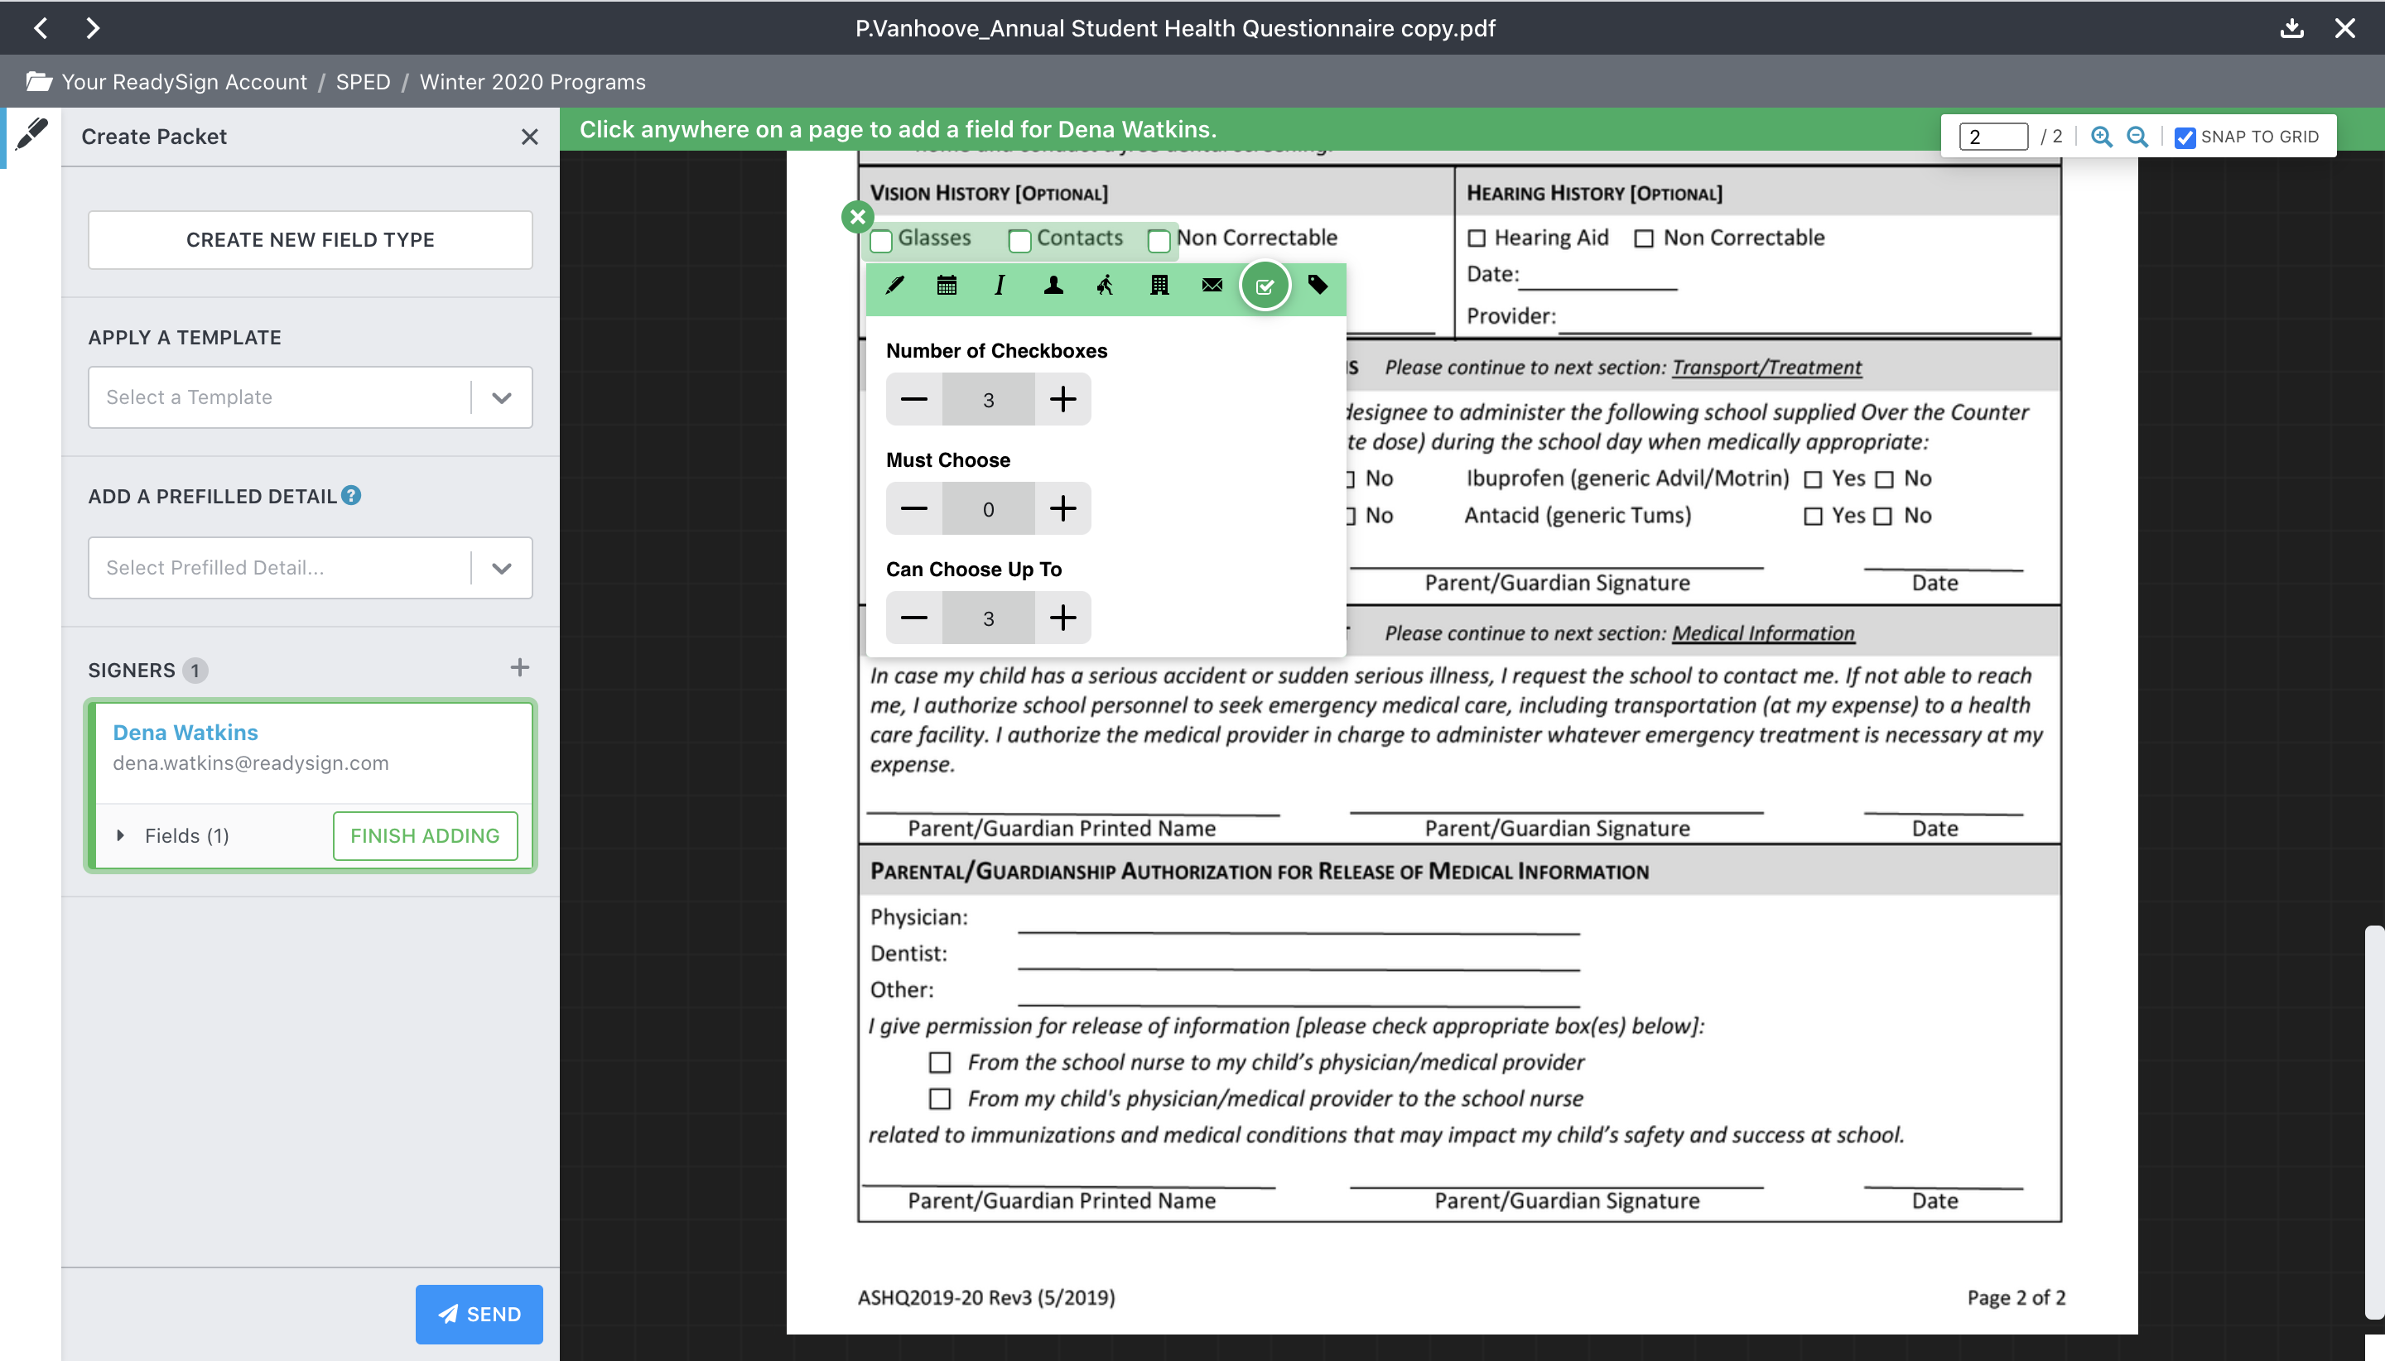Image resolution: width=2385 pixels, height=1361 pixels.
Task: Decrease Must Choose value
Action: point(913,508)
